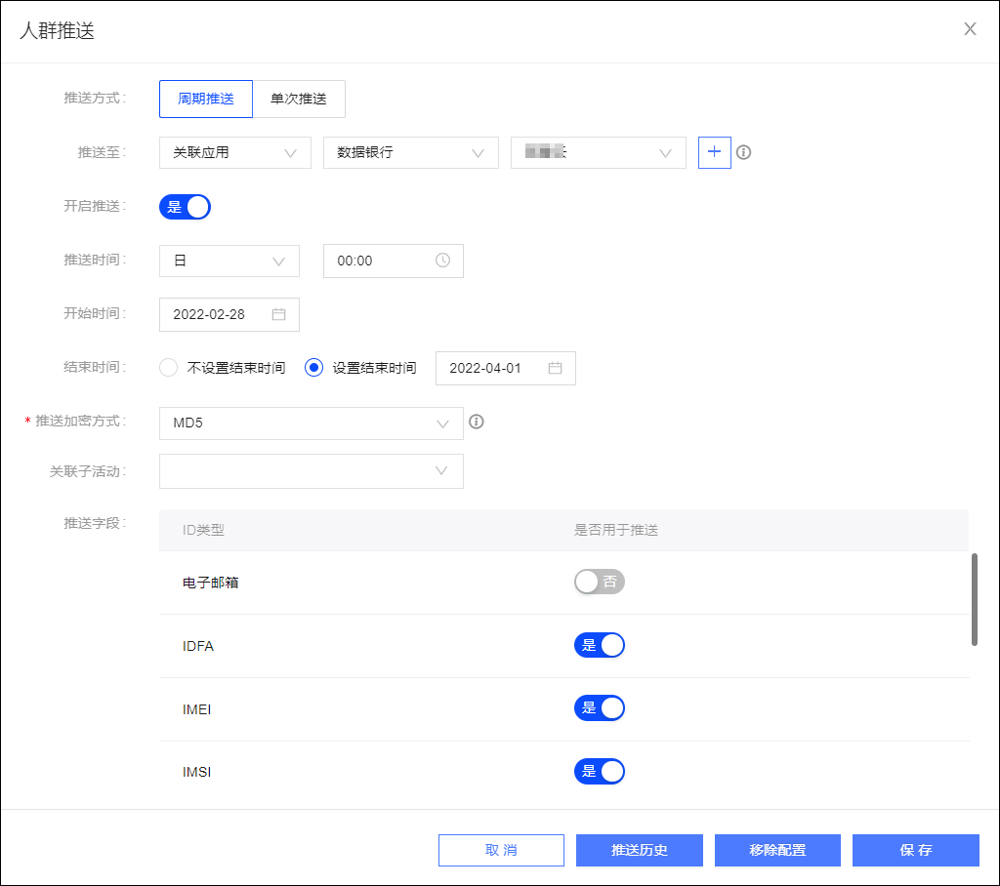
Task: Toggle the 开启推送 switch off
Action: (x=185, y=207)
